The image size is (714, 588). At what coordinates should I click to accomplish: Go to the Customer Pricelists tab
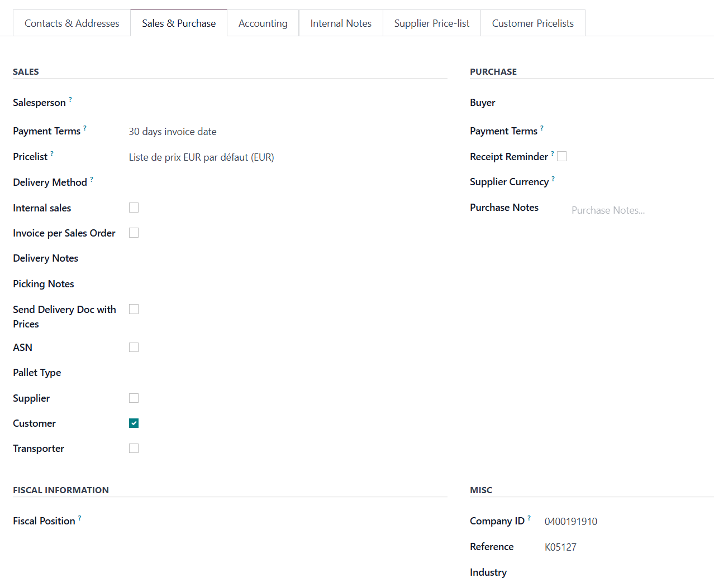tap(532, 23)
